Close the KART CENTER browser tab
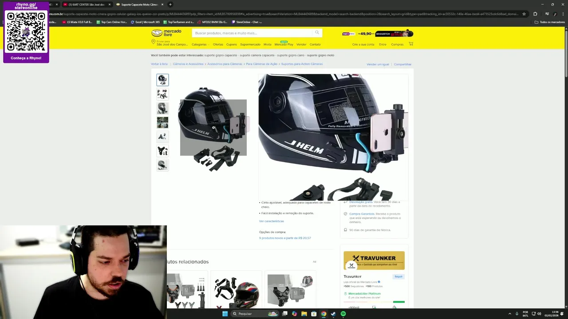This screenshot has height=319, width=568. coord(110,4)
